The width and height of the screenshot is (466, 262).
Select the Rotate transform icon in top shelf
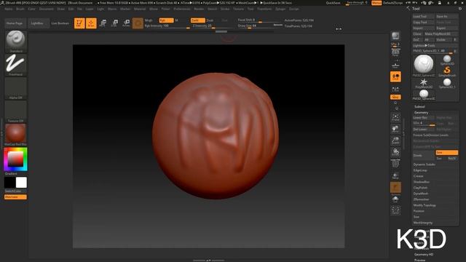click(126, 23)
